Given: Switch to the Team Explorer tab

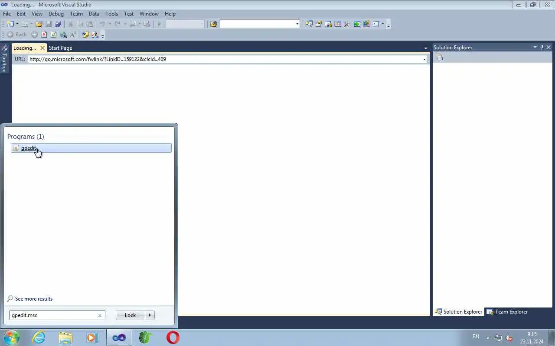Looking at the screenshot, I should (507, 312).
